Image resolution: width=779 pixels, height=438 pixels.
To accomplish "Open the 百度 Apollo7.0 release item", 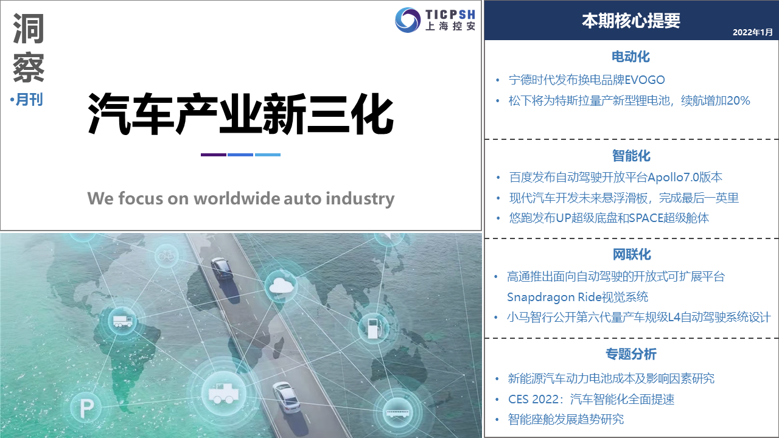I will click(x=615, y=178).
